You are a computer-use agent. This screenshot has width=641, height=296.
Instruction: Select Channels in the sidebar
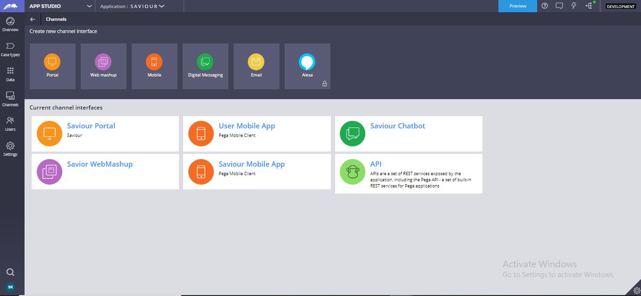point(10,99)
